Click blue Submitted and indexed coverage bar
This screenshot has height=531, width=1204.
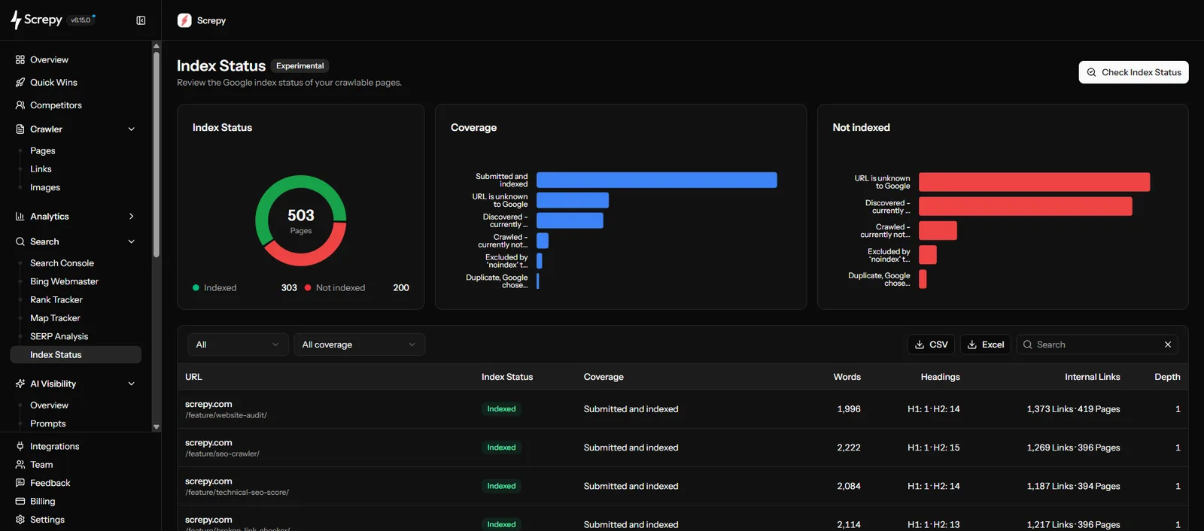tap(657, 181)
